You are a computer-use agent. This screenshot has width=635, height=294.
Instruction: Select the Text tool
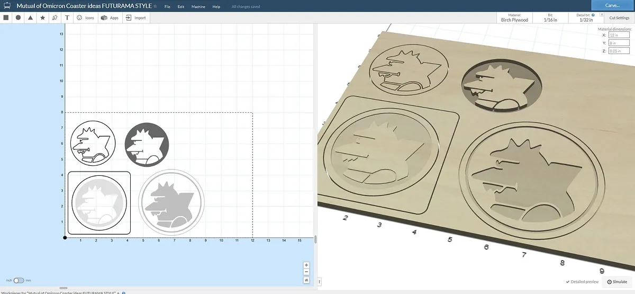(x=67, y=17)
